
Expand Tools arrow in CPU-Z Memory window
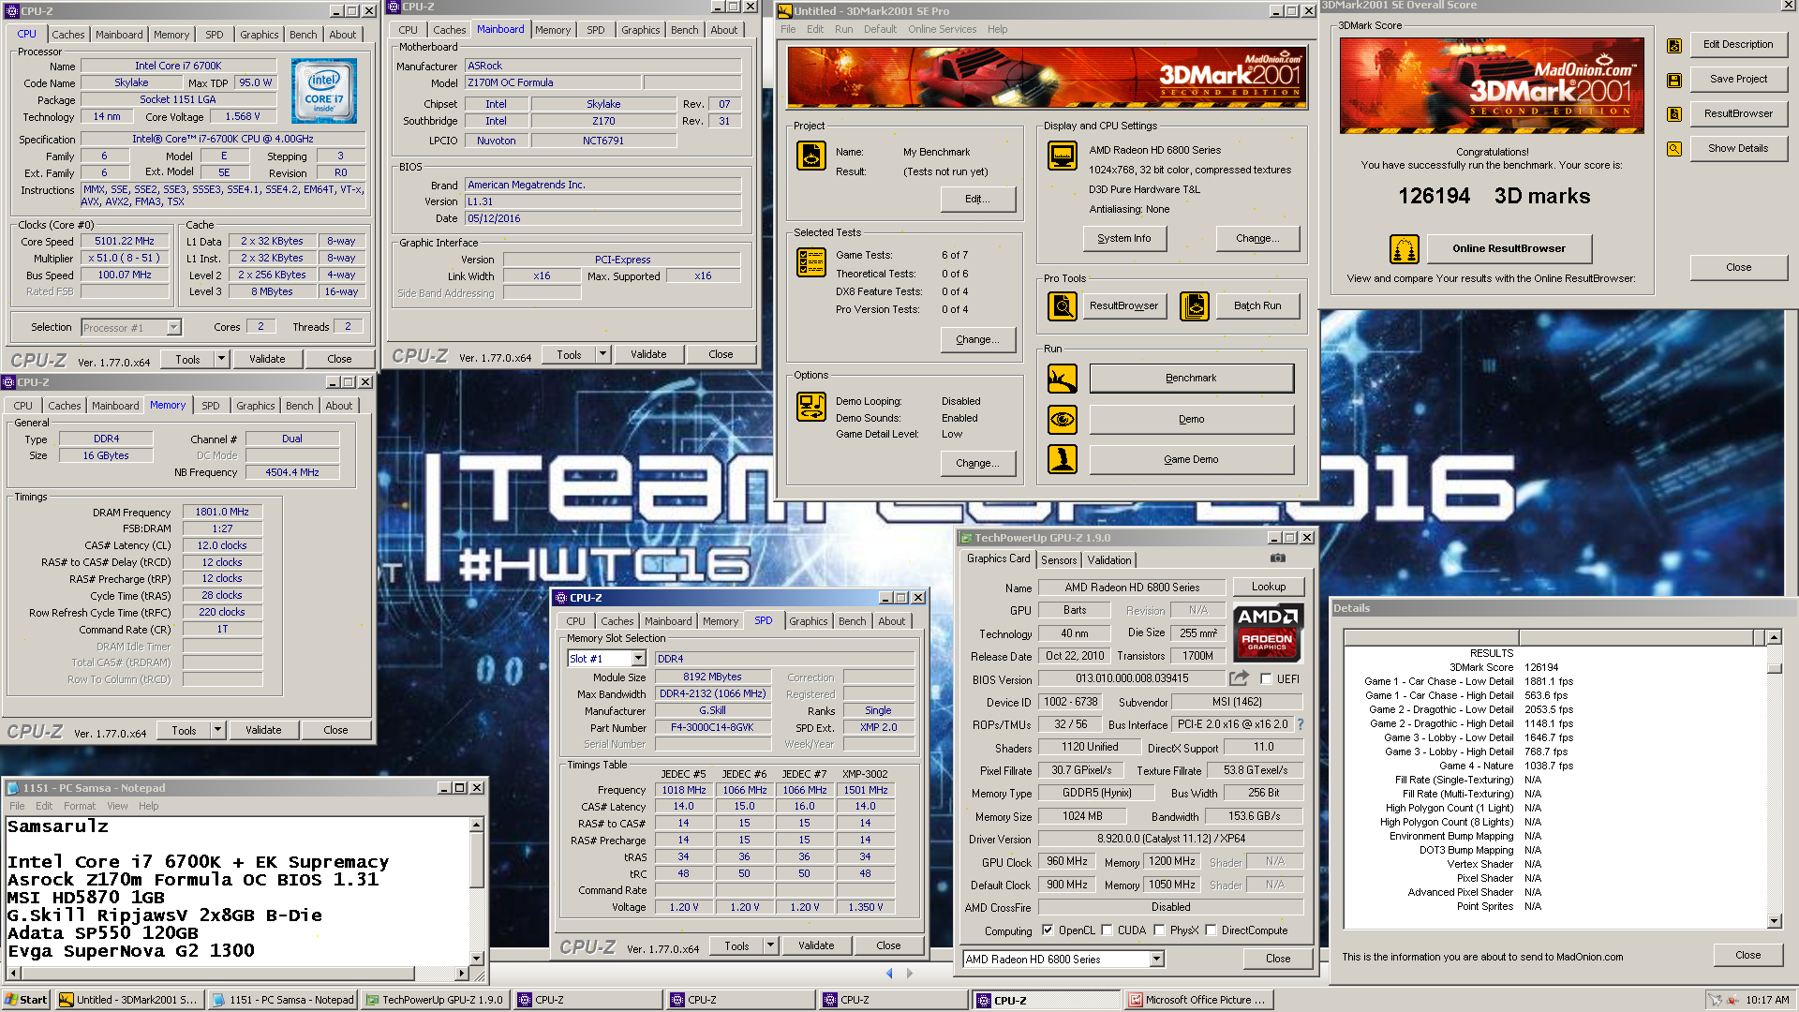[x=217, y=730]
